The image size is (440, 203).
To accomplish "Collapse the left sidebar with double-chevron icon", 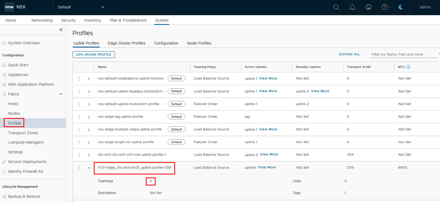I will [x=61, y=30].
